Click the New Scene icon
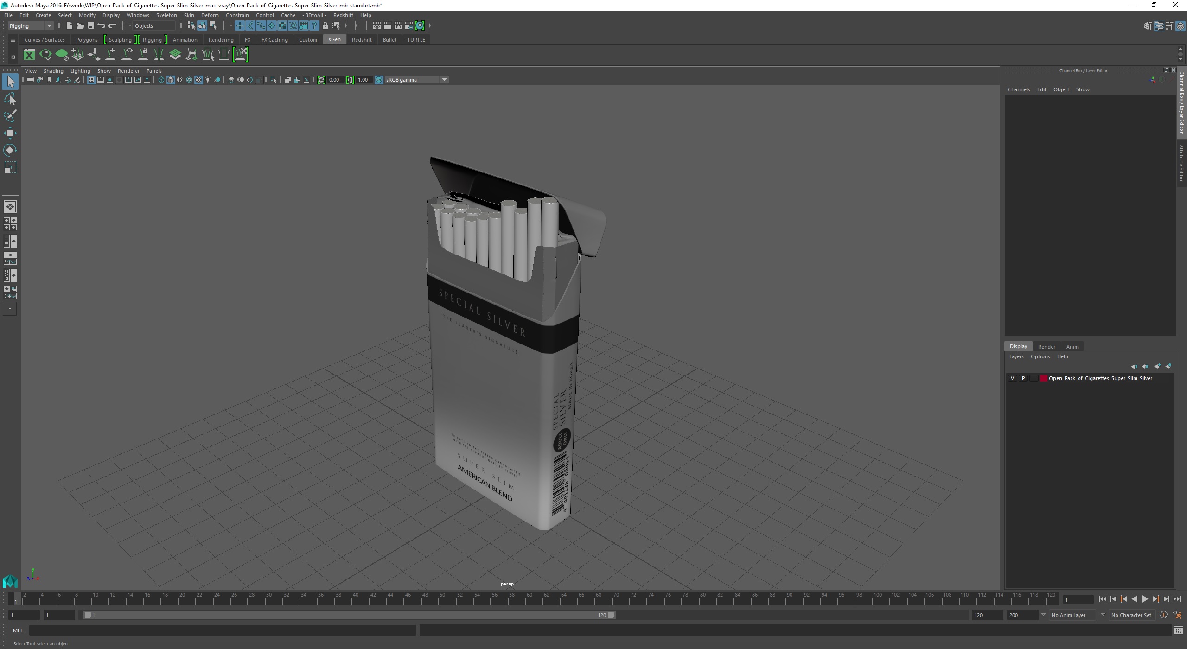 coord(69,26)
